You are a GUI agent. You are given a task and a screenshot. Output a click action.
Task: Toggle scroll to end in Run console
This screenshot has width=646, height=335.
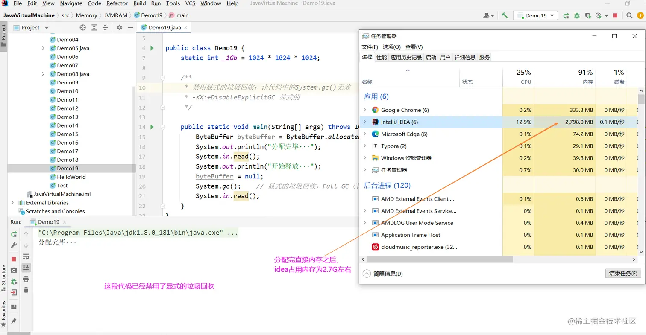click(26, 268)
